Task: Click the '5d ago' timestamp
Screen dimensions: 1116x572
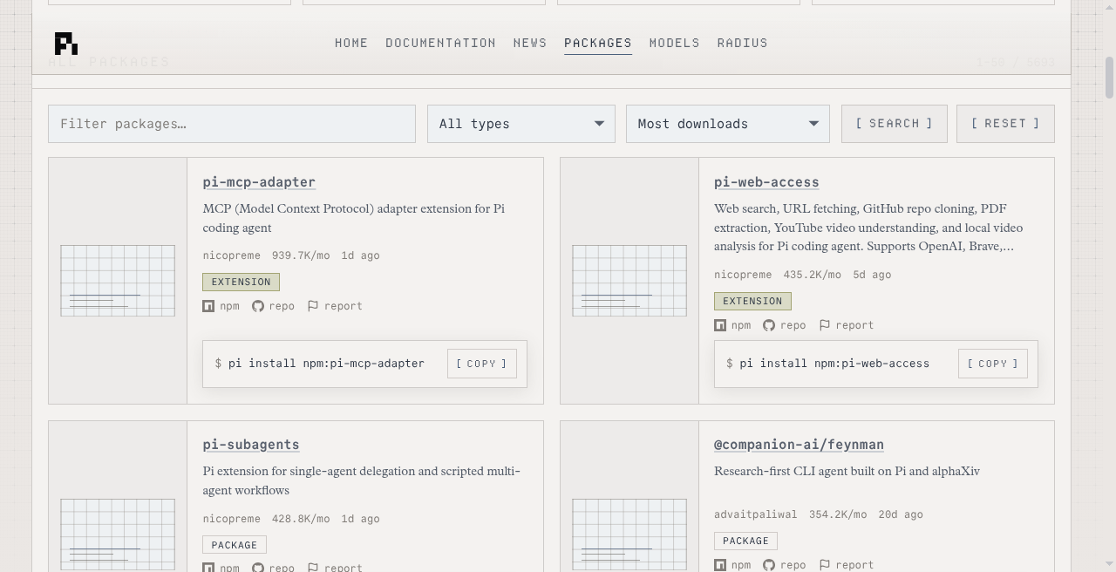Action: (872, 275)
